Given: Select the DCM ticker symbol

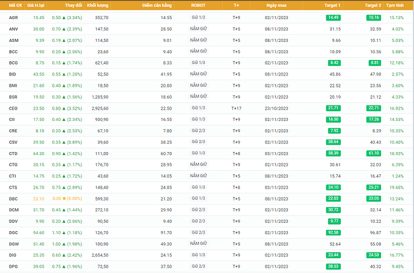Looking at the screenshot, I should click(x=14, y=210).
